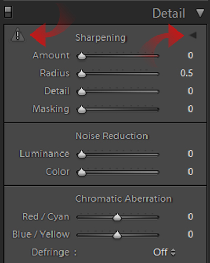
Task: Click the Luminance noise slider knob
Action: [x=81, y=155]
